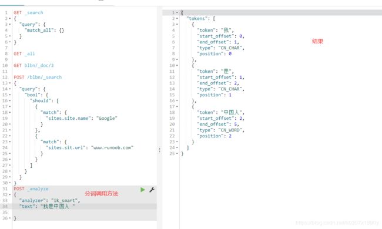Click the "token": "是" response line
This screenshot has height=229, width=382.
point(215,71)
